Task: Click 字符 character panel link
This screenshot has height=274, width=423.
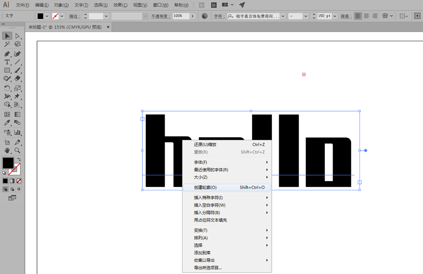Action: click(x=219, y=16)
